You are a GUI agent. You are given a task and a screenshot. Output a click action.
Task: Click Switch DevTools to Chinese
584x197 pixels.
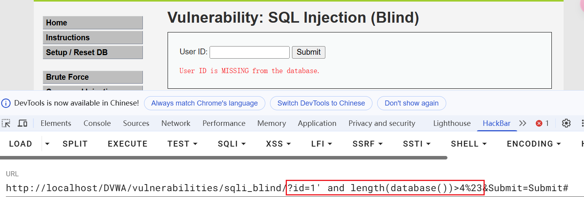click(x=321, y=103)
